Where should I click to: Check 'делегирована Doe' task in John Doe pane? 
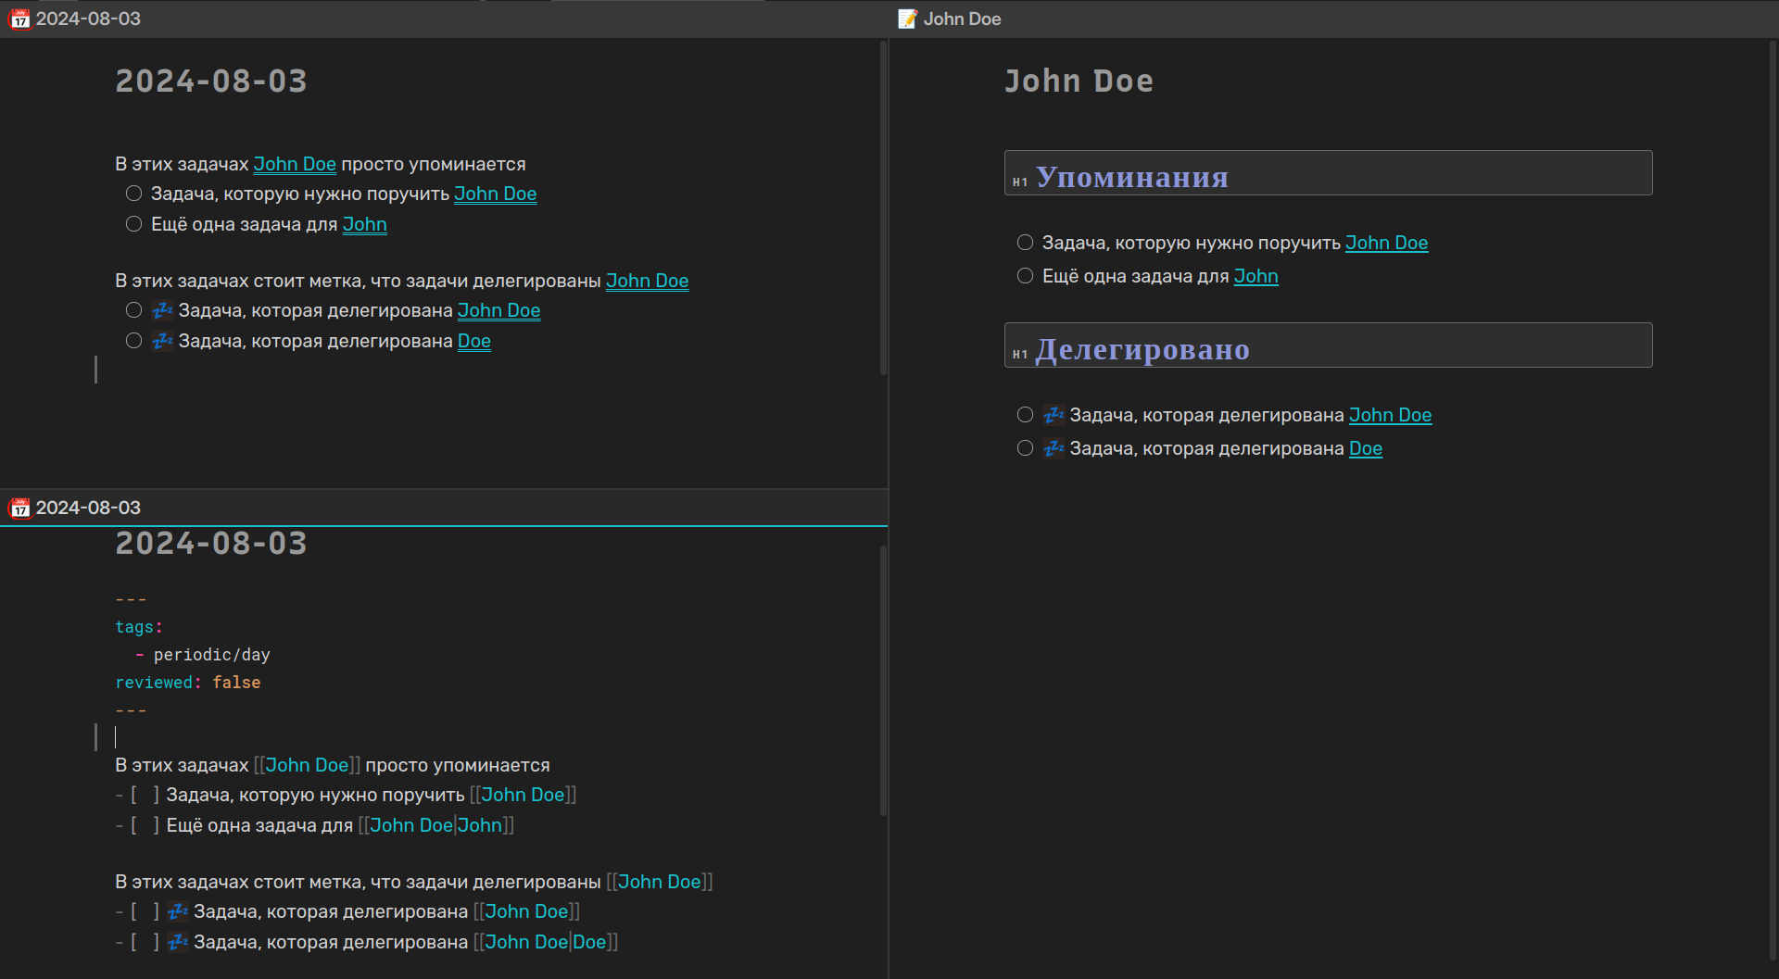click(1026, 448)
